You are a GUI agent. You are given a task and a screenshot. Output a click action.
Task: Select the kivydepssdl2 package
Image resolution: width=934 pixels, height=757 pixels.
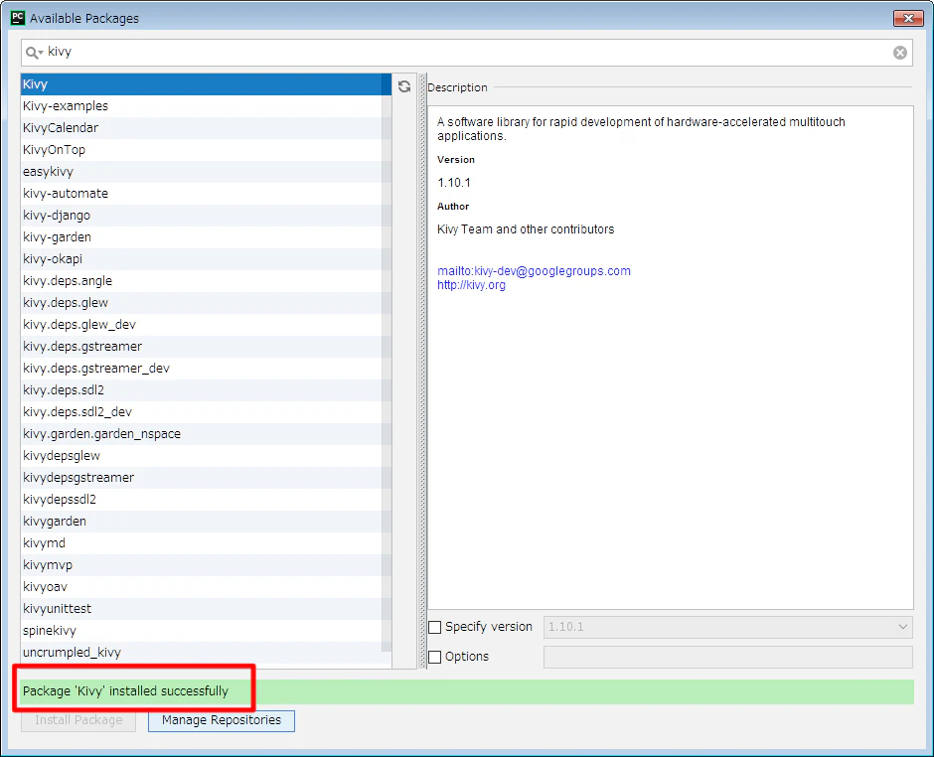(x=206, y=499)
